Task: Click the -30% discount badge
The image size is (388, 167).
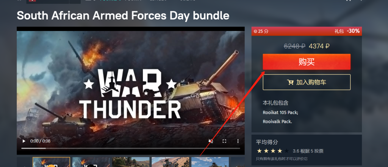Action: (x=353, y=31)
